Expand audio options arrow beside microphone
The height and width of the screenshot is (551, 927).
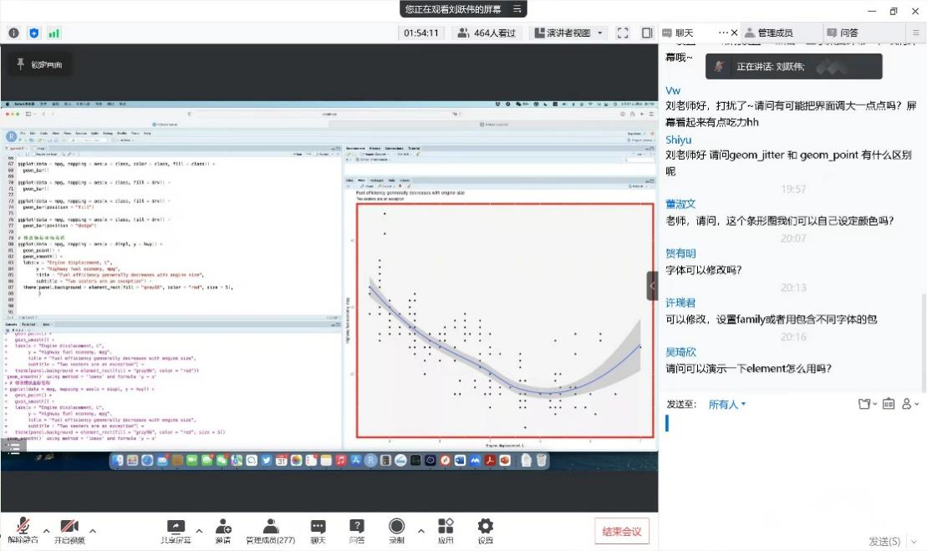46,530
